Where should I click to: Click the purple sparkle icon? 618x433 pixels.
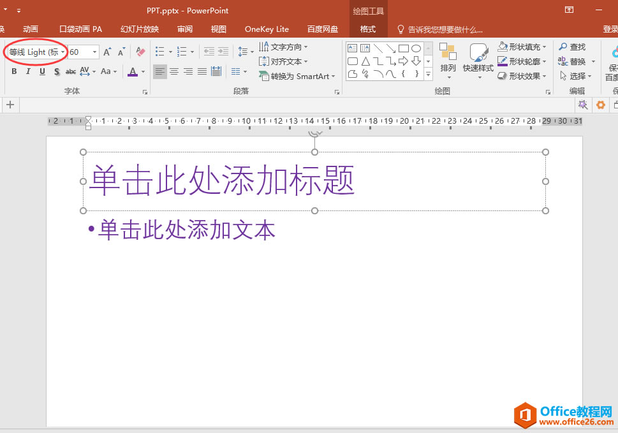pyautogui.click(x=583, y=105)
